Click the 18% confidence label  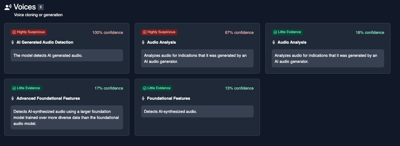click(x=370, y=33)
